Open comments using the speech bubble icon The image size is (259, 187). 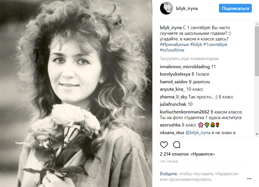177,145
